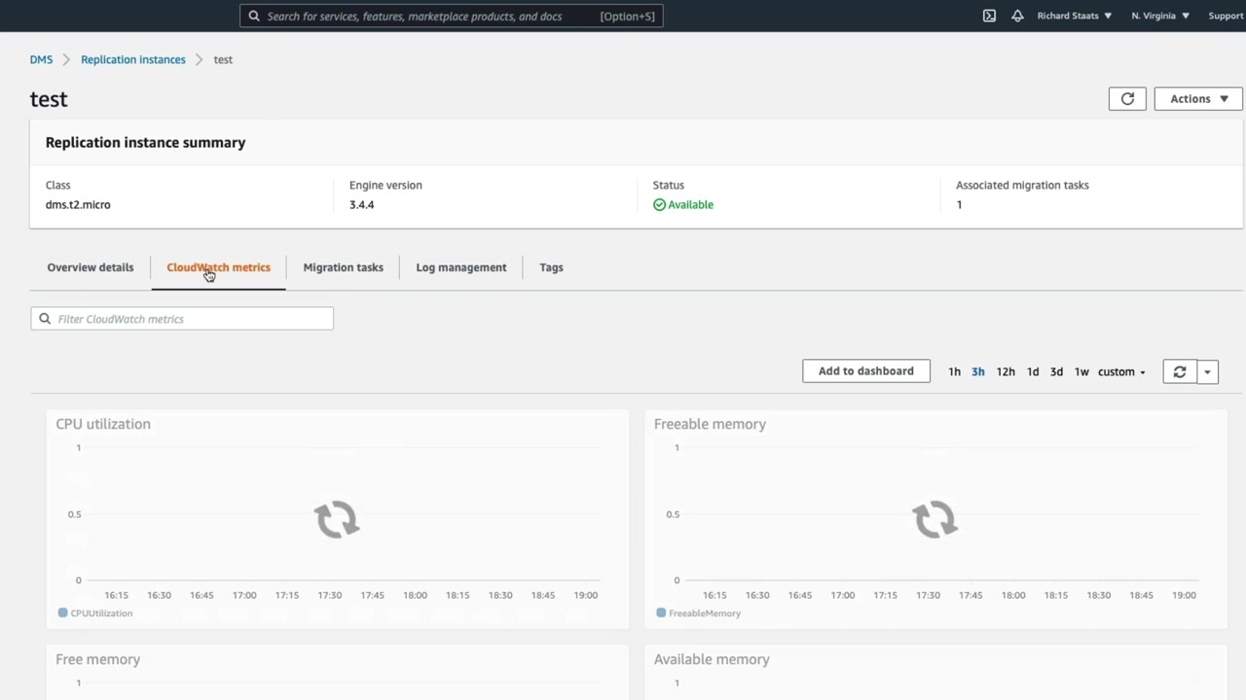Screen dimensions: 1246x700
Task: Go to Replication instances breadcrumb link
Action: pos(133,59)
